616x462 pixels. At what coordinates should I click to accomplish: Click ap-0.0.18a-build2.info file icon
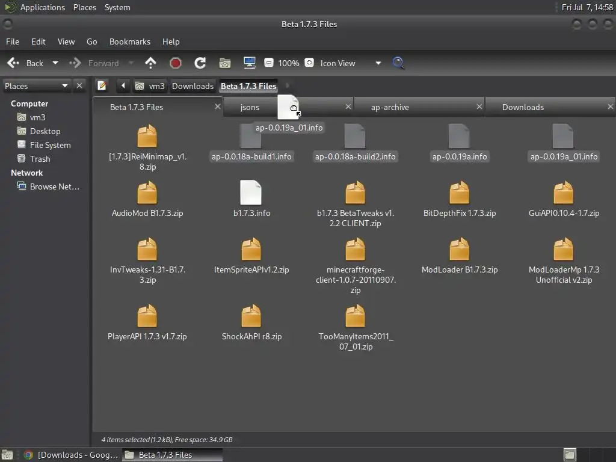point(355,136)
